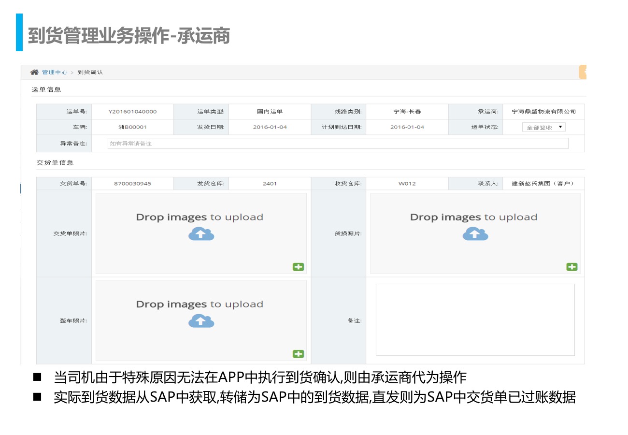Click green plus icon in 交货单照片 area
The width and height of the screenshot is (628, 435).
(x=298, y=267)
